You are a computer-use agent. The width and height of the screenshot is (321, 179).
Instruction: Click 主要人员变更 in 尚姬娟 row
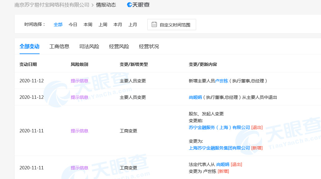133,98
